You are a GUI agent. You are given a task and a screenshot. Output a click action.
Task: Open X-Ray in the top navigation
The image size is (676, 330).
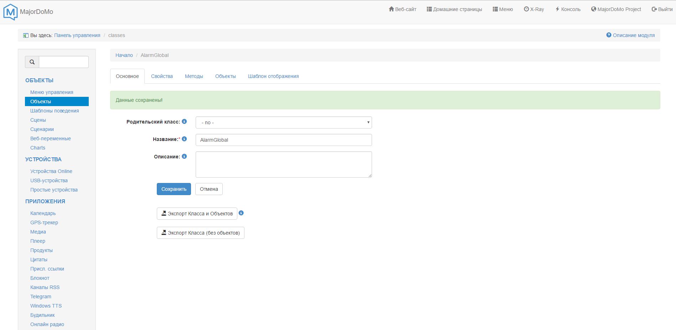[x=534, y=9]
